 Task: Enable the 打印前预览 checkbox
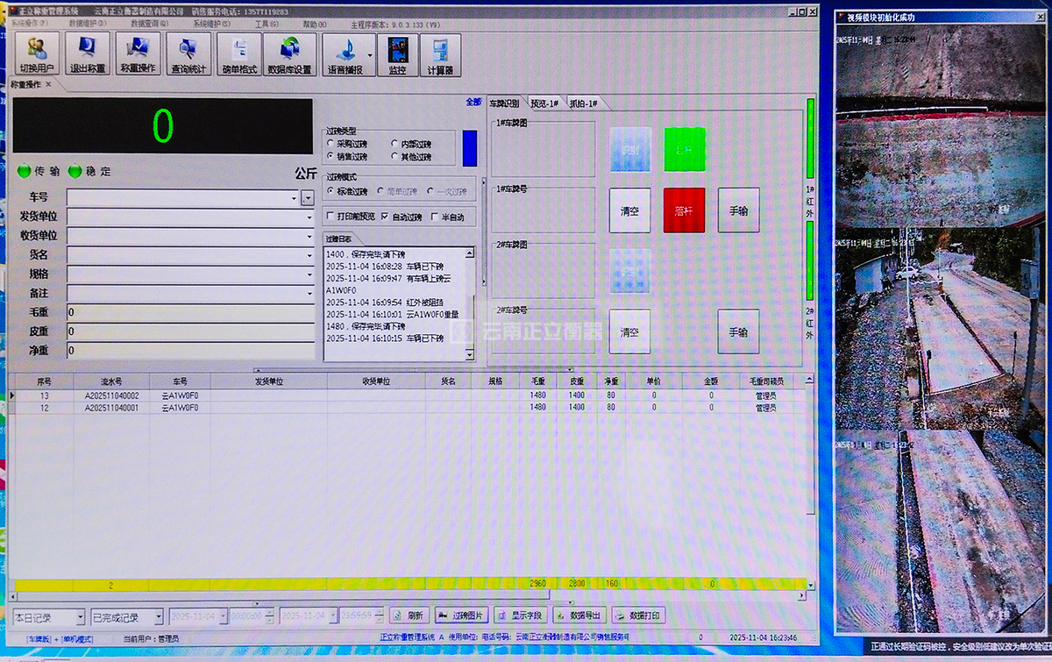point(331,216)
